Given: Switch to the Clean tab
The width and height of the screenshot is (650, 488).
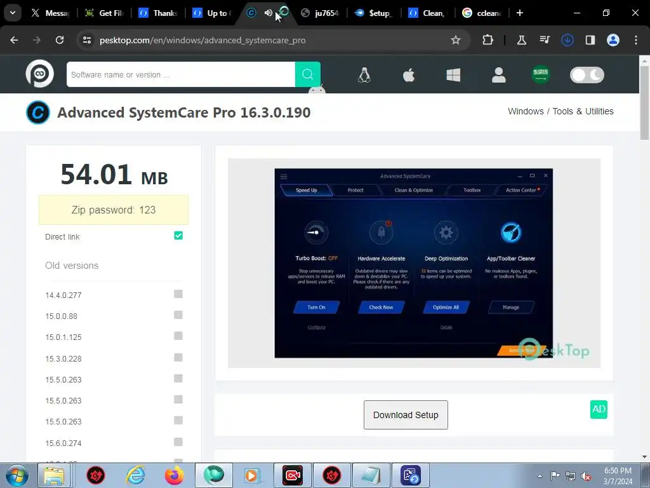Looking at the screenshot, I should (428, 13).
